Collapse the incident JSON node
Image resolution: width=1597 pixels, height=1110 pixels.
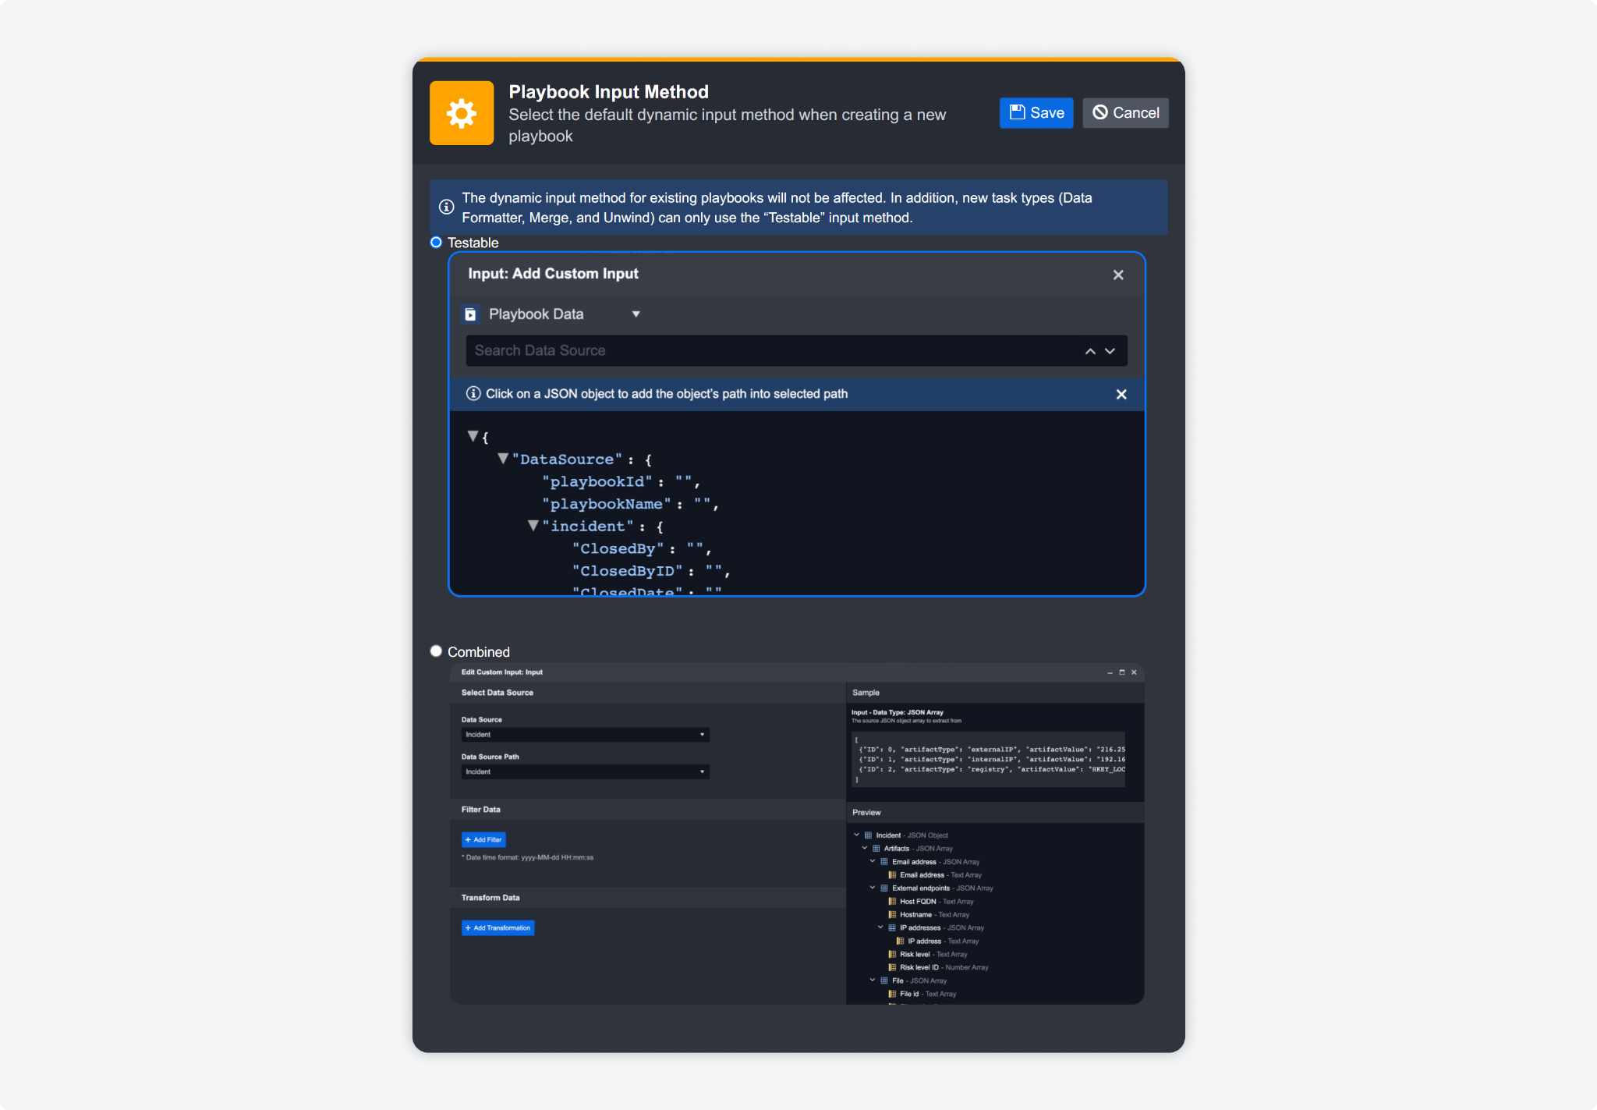pyautogui.click(x=533, y=526)
